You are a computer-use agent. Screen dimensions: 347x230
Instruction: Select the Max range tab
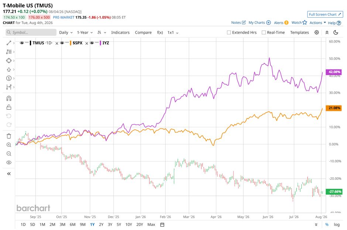(151, 224)
